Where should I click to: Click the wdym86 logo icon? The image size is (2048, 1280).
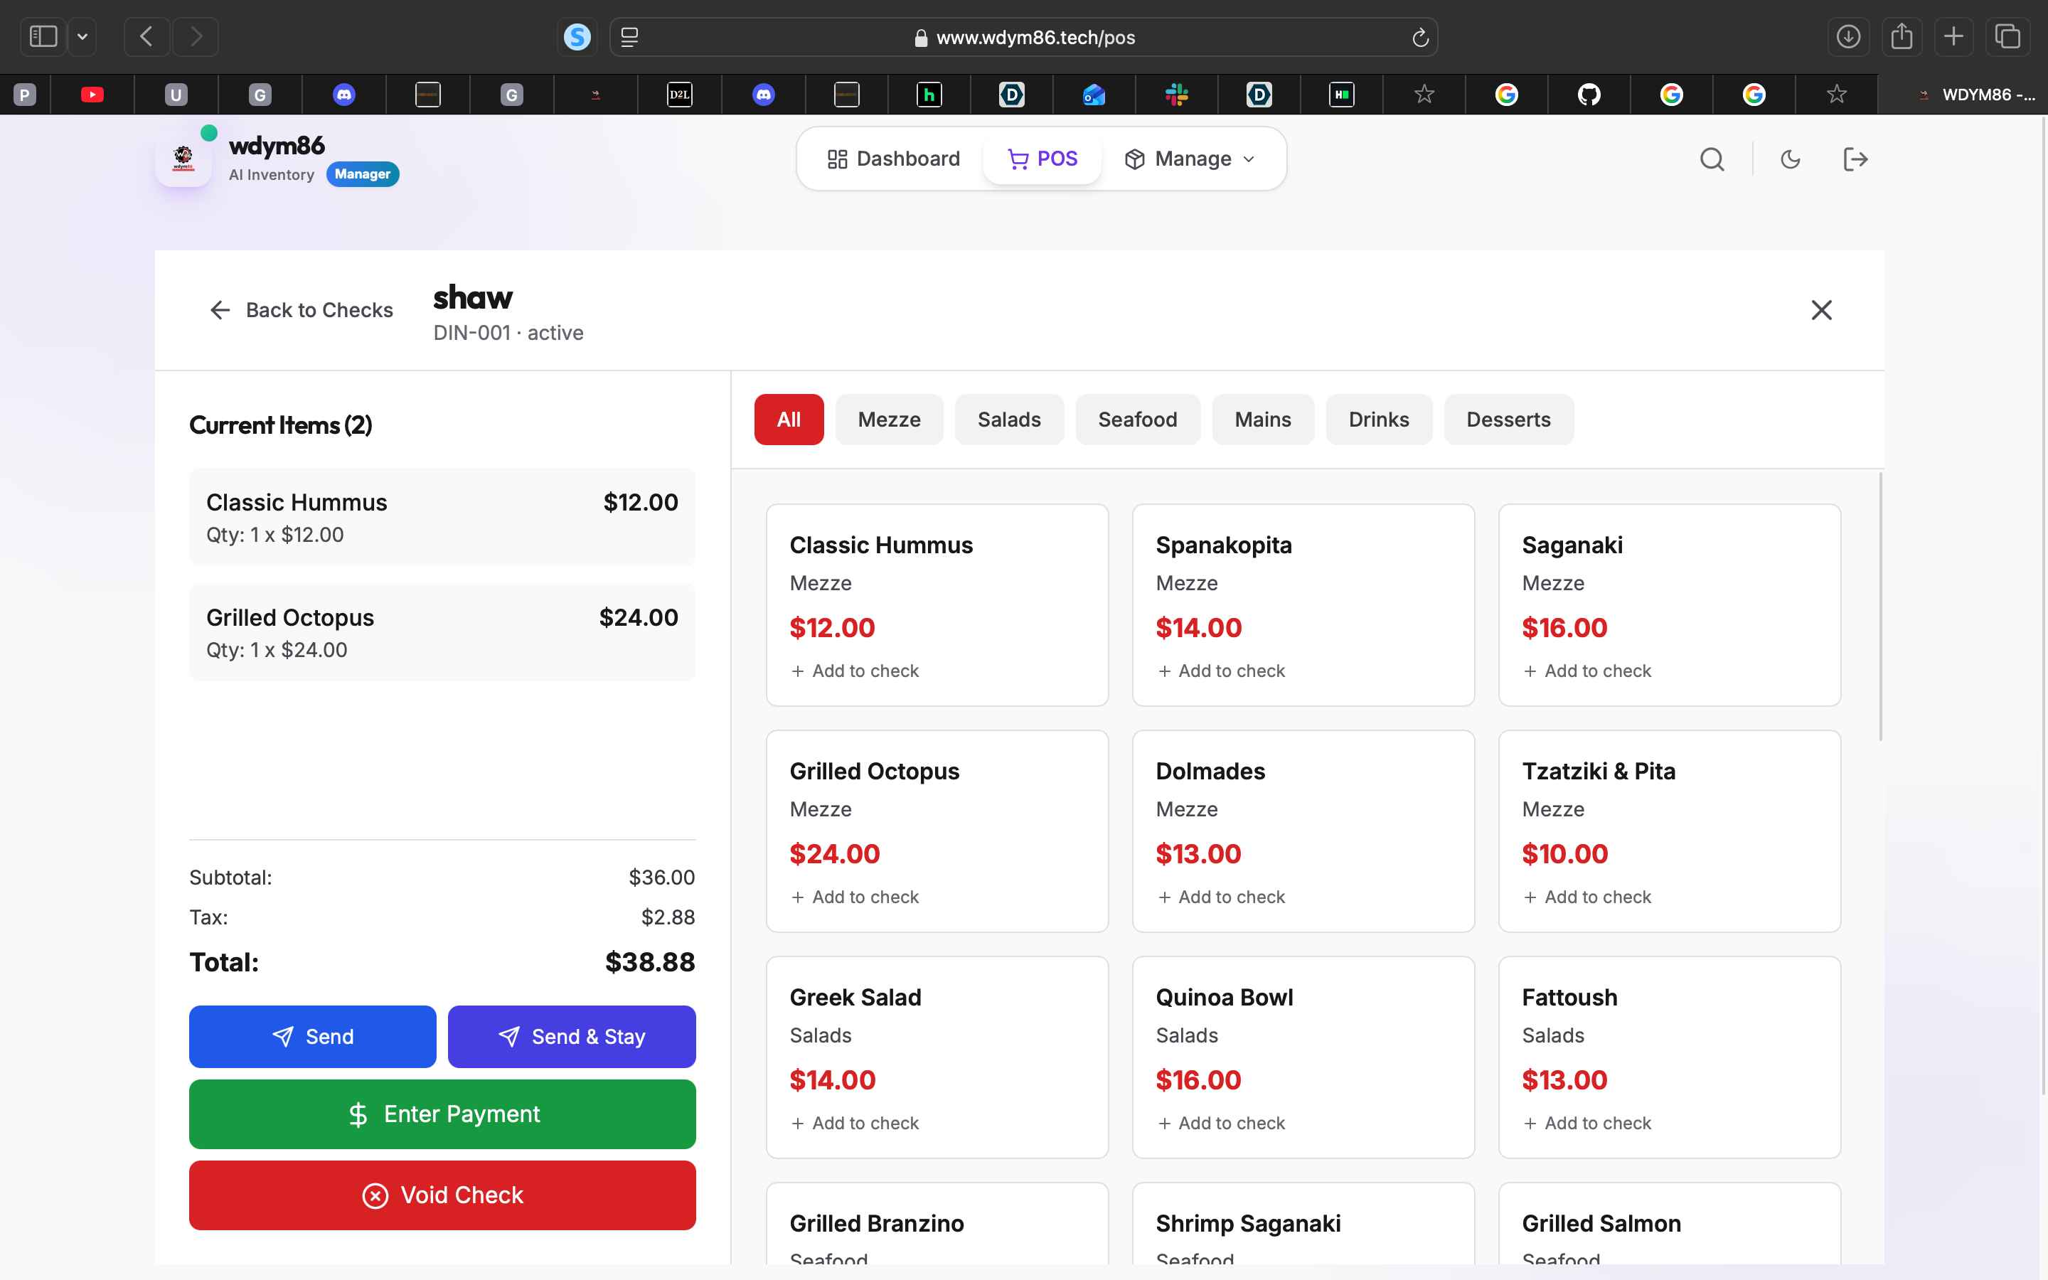183,159
